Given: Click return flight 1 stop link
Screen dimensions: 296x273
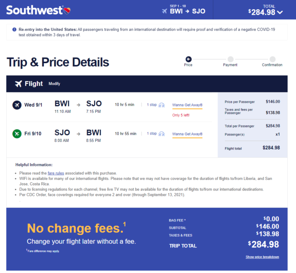Looking at the screenshot, I should pos(152,134).
